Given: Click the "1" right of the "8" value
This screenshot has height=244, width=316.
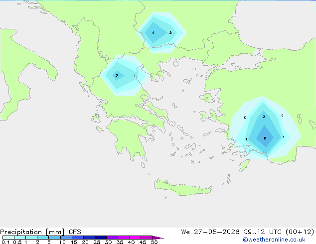Looking at the screenshot, I should pyautogui.click(x=284, y=137).
